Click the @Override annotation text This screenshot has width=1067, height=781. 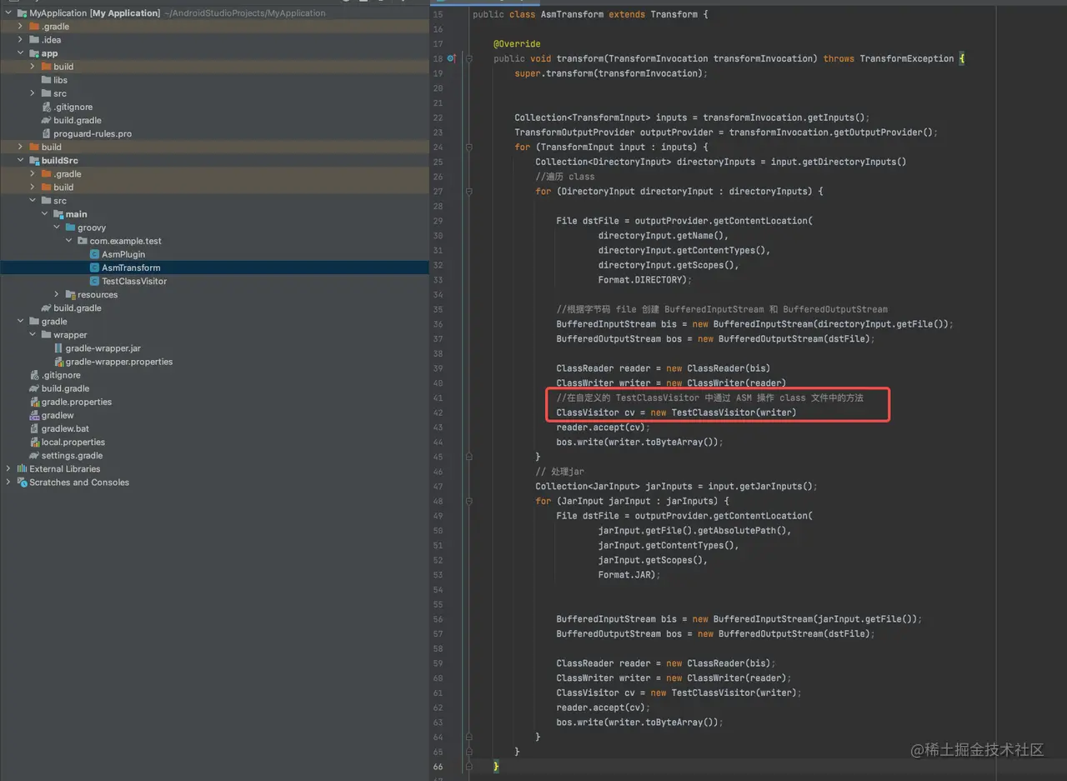coord(517,44)
